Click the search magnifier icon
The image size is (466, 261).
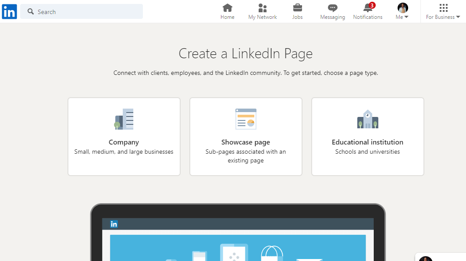[x=30, y=11]
